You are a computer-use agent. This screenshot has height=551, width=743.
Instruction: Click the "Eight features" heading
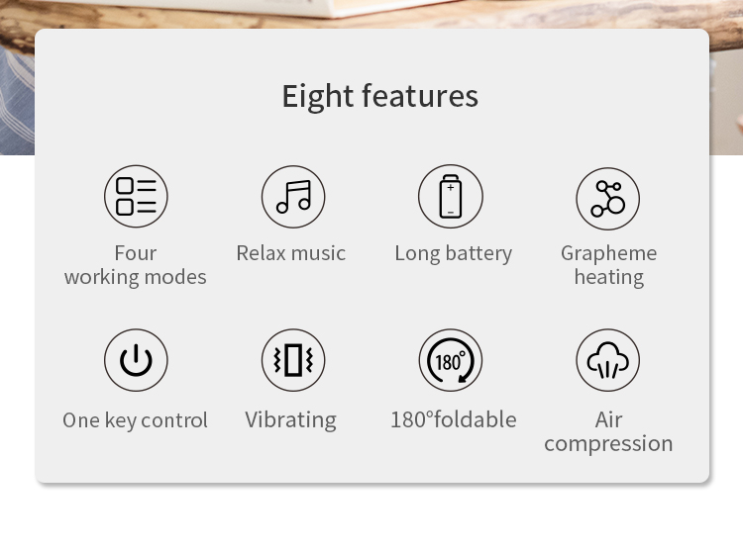point(379,96)
